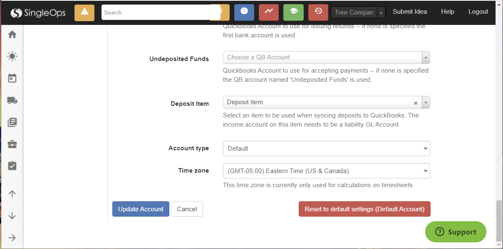This screenshot has height=249, width=503.
Task: Click Reset to default settings button
Action: [x=364, y=209]
